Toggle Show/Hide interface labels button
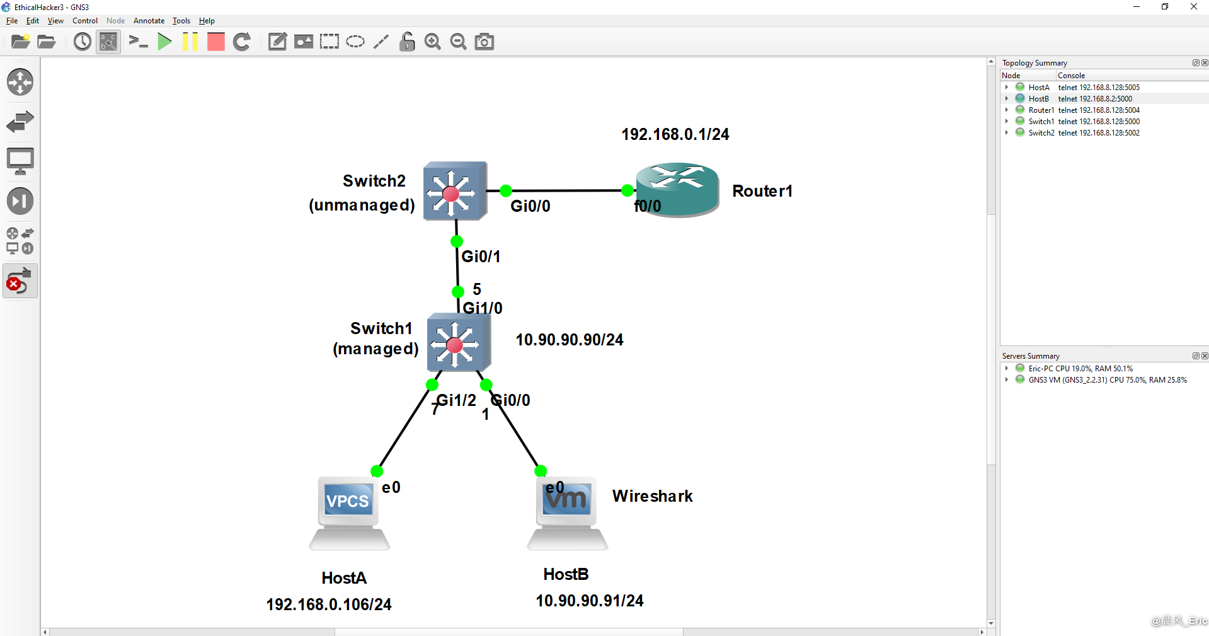Image resolution: width=1209 pixels, height=636 pixels. pos(108,42)
